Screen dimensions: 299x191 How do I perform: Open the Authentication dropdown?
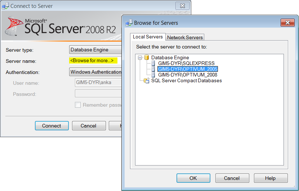95,72
